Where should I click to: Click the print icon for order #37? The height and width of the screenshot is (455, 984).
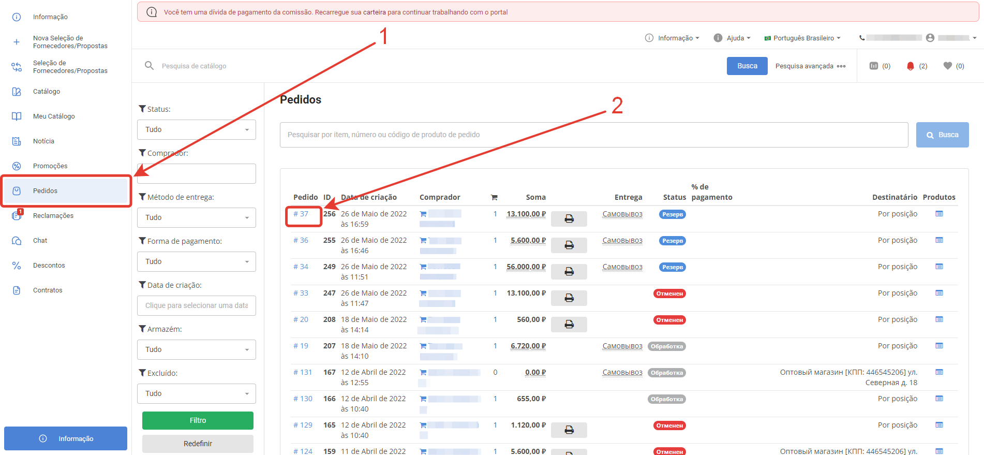click(x=569, y=219)
